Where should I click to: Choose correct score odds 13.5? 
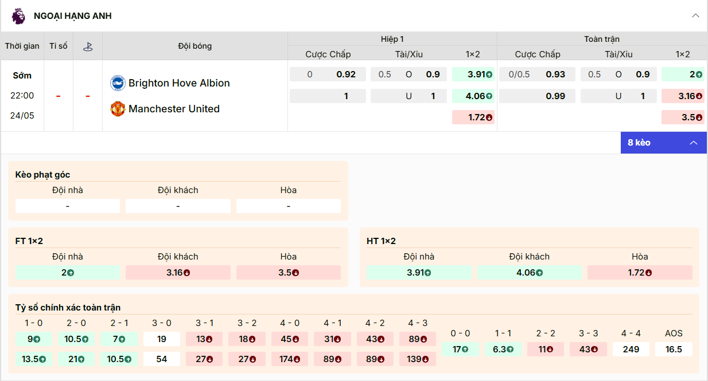point(34,359)
